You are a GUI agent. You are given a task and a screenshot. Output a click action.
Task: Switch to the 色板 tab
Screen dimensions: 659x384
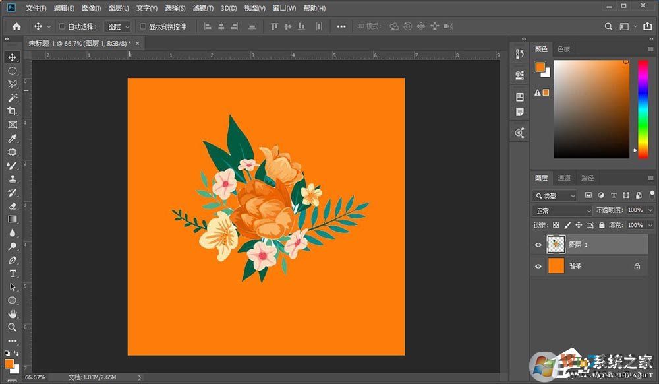pos(563,48)
